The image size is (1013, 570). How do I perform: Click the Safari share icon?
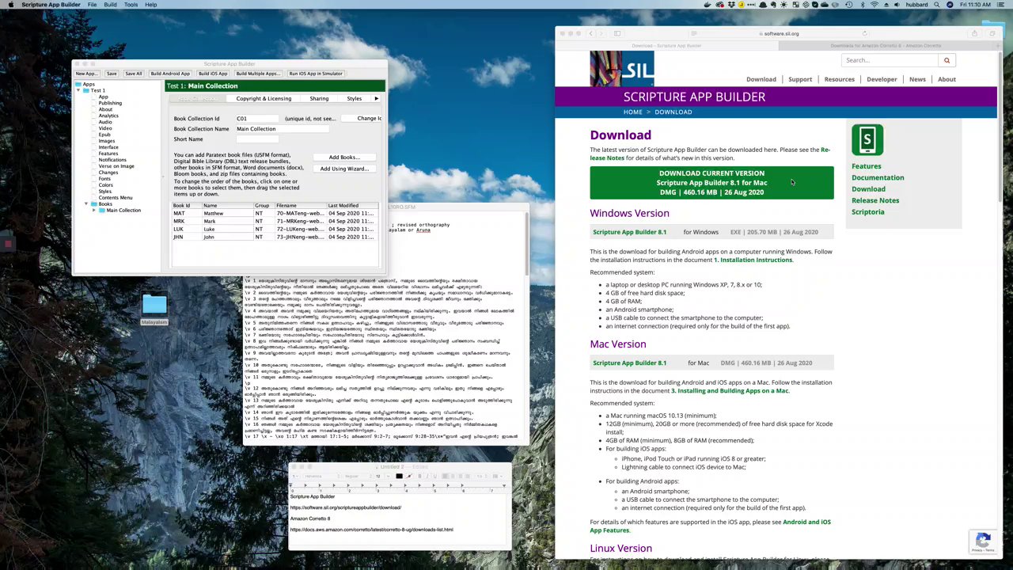click(974, 33)
